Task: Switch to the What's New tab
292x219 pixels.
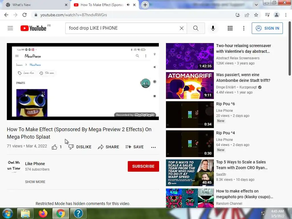Action: 35,5
